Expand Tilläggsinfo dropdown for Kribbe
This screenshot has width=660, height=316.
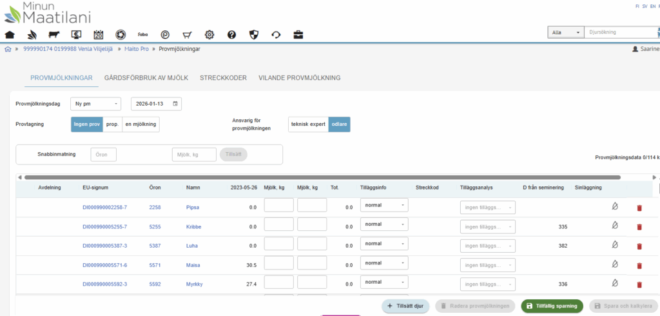(384, 224)
